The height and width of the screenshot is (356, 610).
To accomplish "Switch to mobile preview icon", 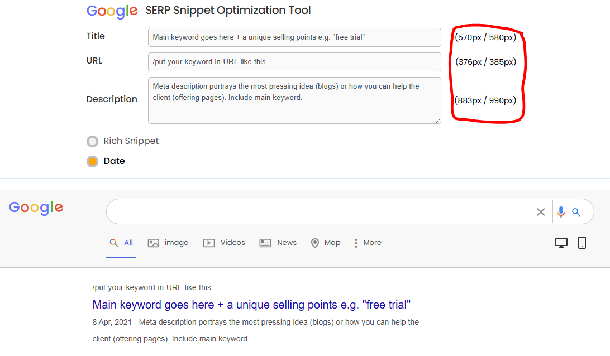I will [582, 243].
